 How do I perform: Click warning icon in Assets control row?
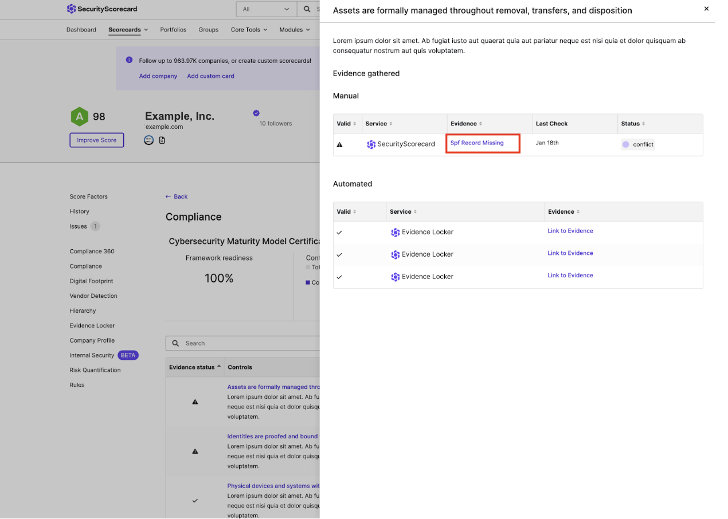[195, 402]
